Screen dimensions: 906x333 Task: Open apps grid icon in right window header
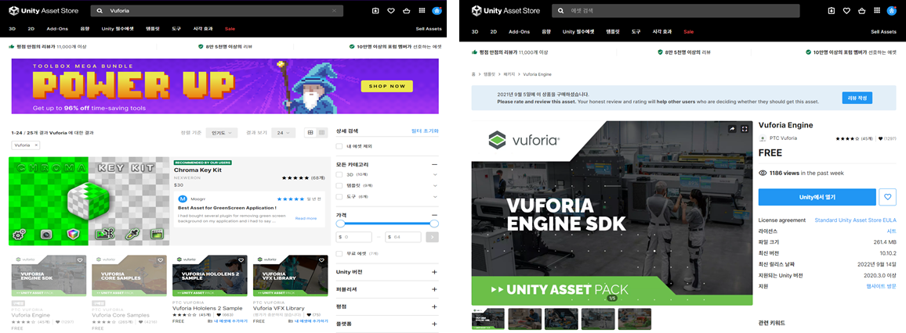point(877,11)
